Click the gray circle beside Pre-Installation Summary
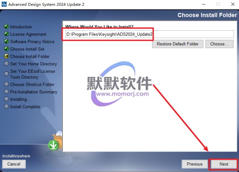The width and height of the screenshot is (239, 172). (x=6, y=92)
